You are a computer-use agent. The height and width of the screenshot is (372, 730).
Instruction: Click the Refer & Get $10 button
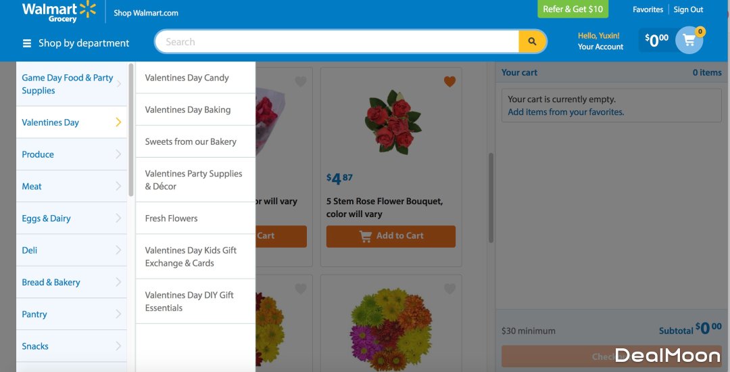[573, 9]
